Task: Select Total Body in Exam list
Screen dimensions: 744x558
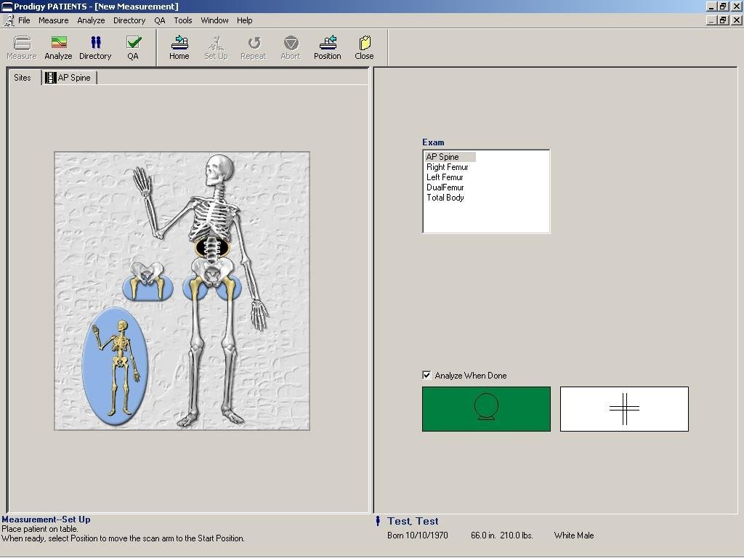Action: [445, 198]
